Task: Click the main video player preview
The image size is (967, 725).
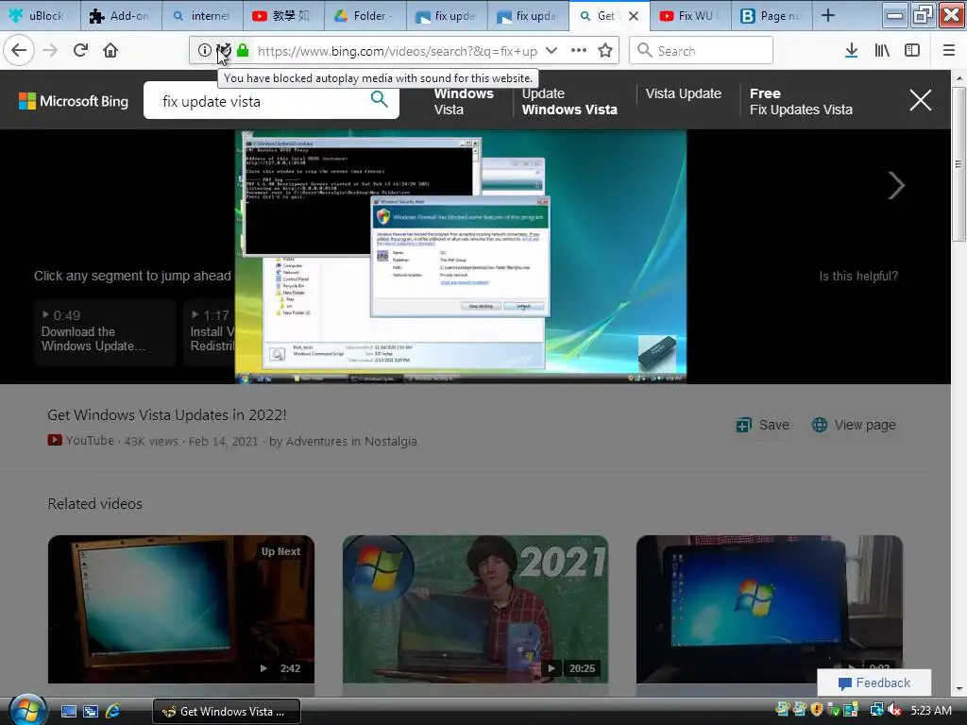Action: pyautogui.click(x=460, y=257)
